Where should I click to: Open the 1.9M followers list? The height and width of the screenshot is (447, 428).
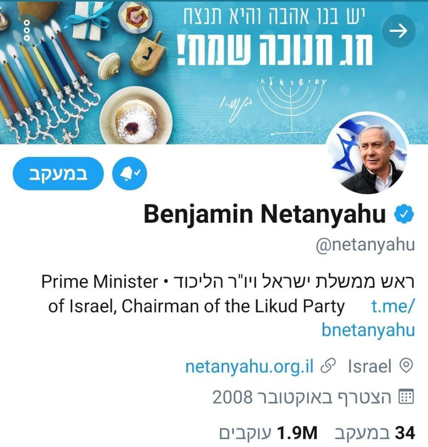click(x=268, y=433)
